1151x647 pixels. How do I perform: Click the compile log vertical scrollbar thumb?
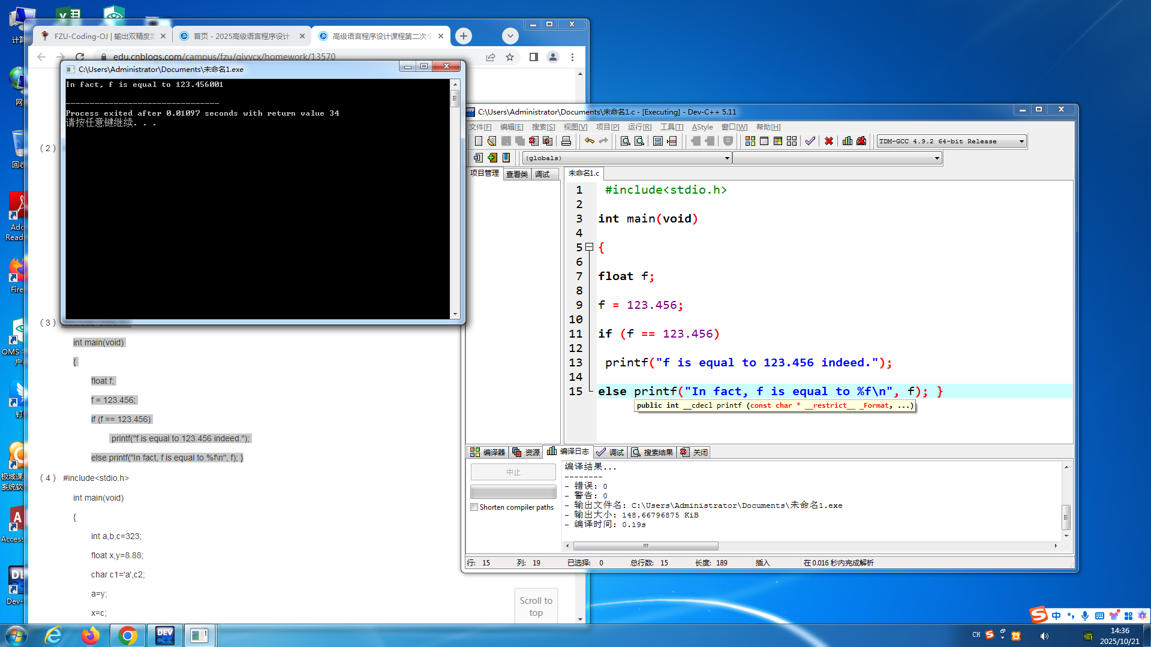pos(1066,517)
